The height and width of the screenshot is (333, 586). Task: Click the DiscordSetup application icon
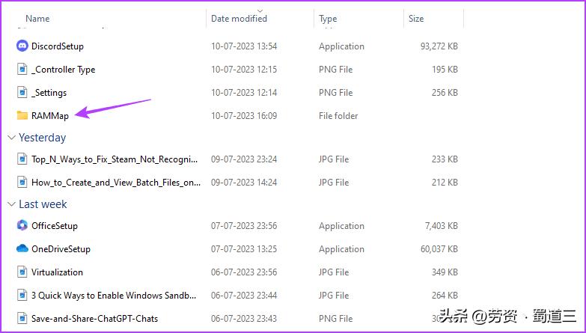point(22,46)
